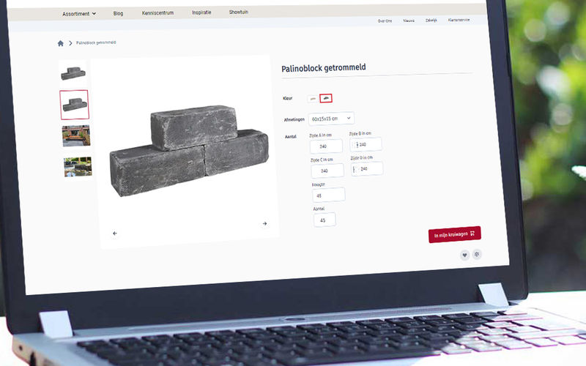Screen dimensions: 586x366
Task: Click the round icon beside the heart
Action: [477, 254]
